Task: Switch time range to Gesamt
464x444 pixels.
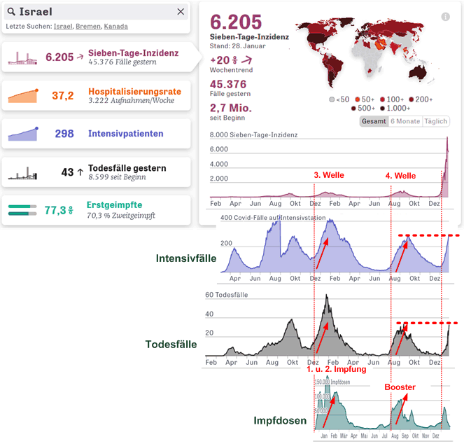Action: coord(373,121)
